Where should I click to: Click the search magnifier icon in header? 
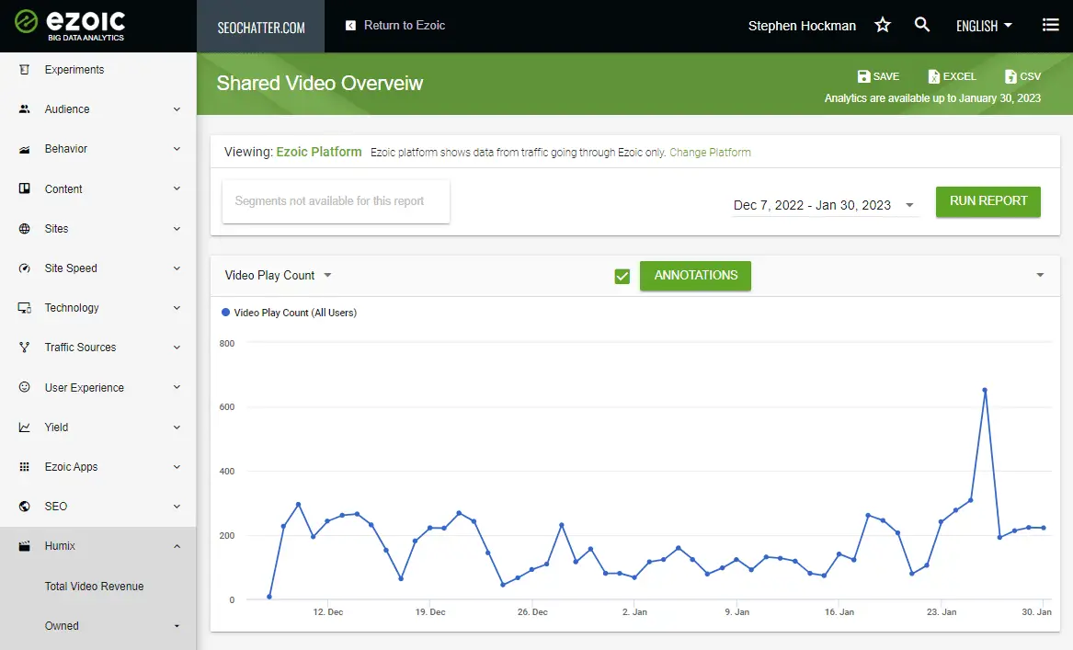coord(922,25)
